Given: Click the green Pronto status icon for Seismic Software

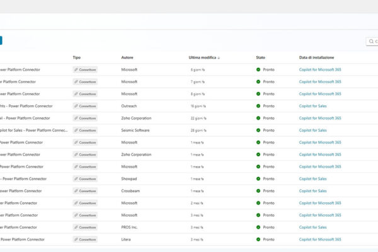Looking at the screenshot, I should click(258, 130).
